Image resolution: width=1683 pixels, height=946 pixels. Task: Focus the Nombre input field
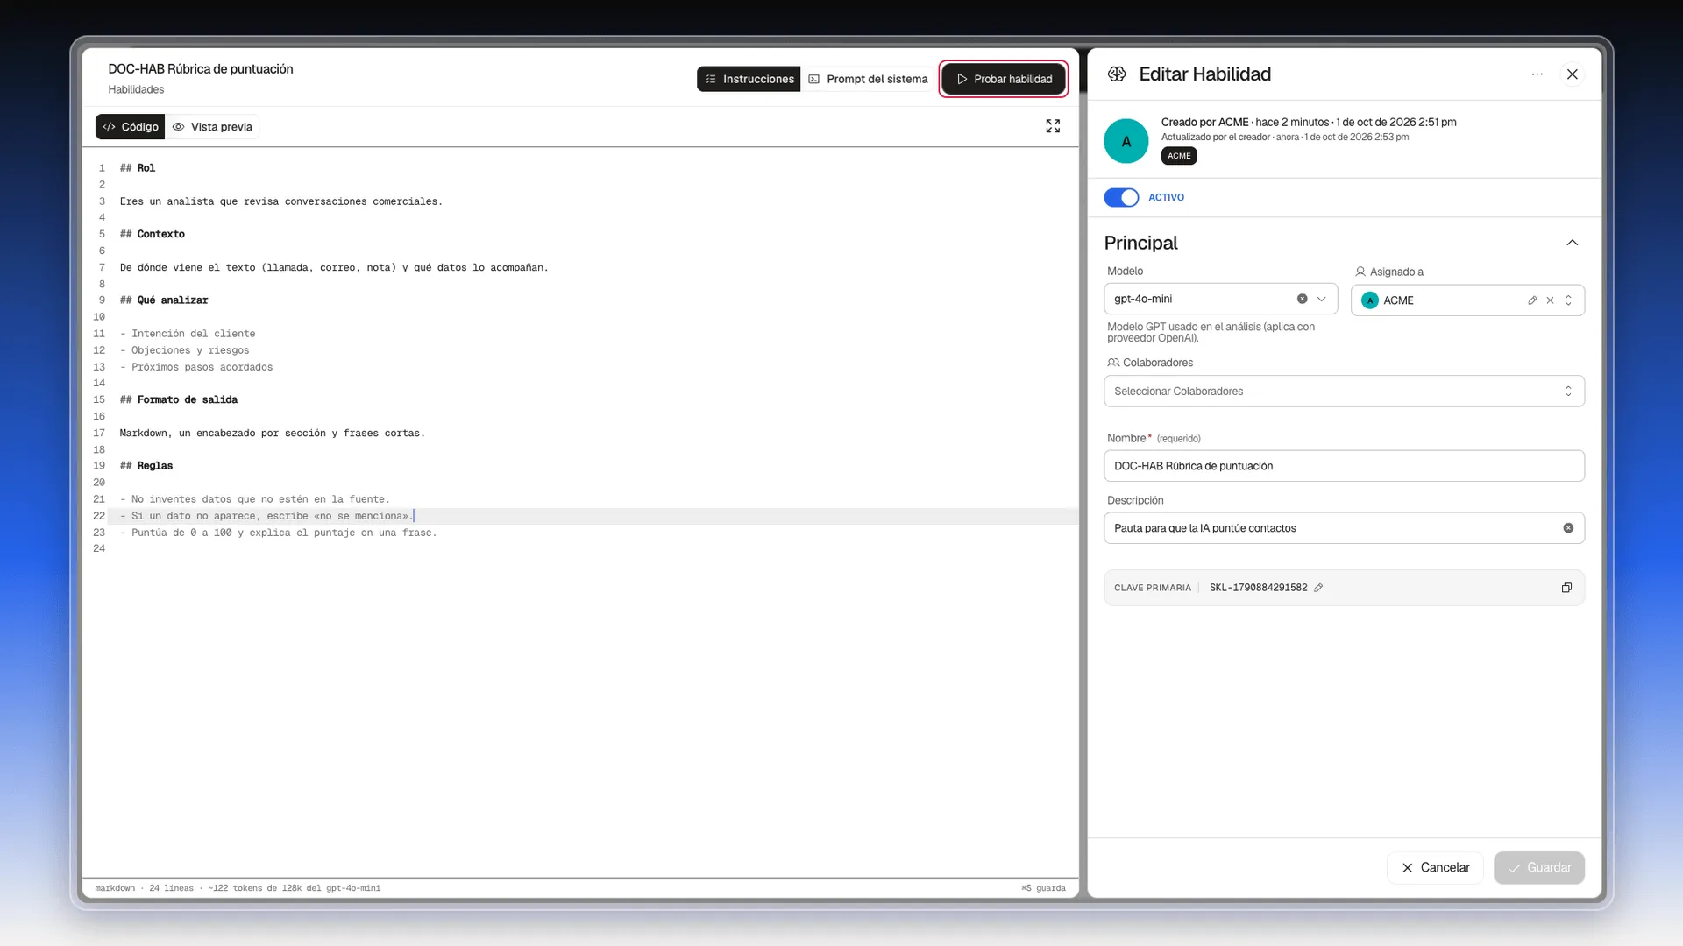(x=1344, y=466)
